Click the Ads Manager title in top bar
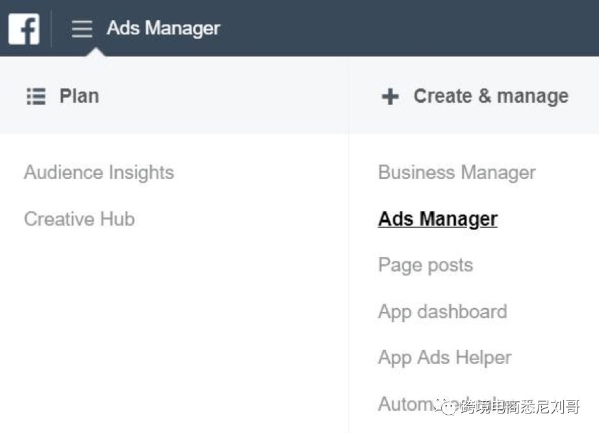This screenshot has width=599, height=433. tap(163, 29)
